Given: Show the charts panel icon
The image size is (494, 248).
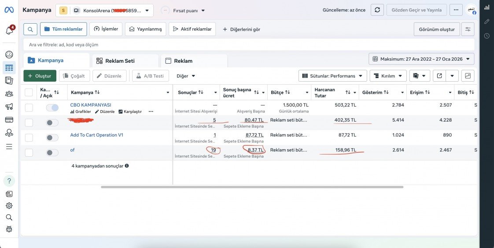Looking at the screenshot, I should click(x=468, y=75).
